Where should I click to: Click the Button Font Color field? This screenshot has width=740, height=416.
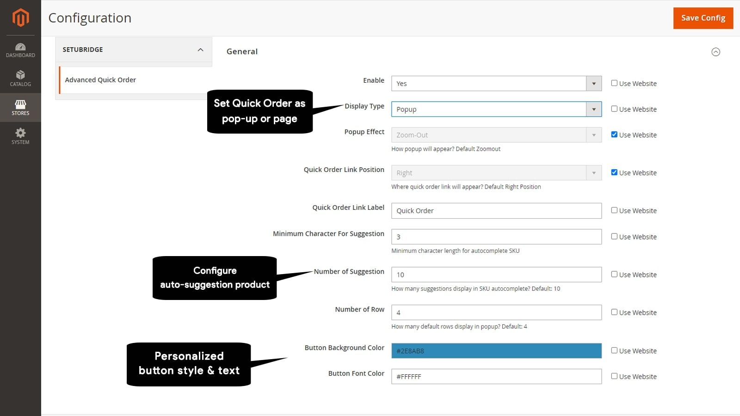[x=496, y=377]
